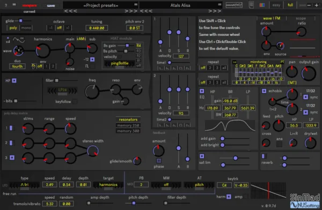Viewport: 322px width, 210px height.
Task: Open the RGB color theme icon
Action: pyautogui.click(x=262, y=5)
